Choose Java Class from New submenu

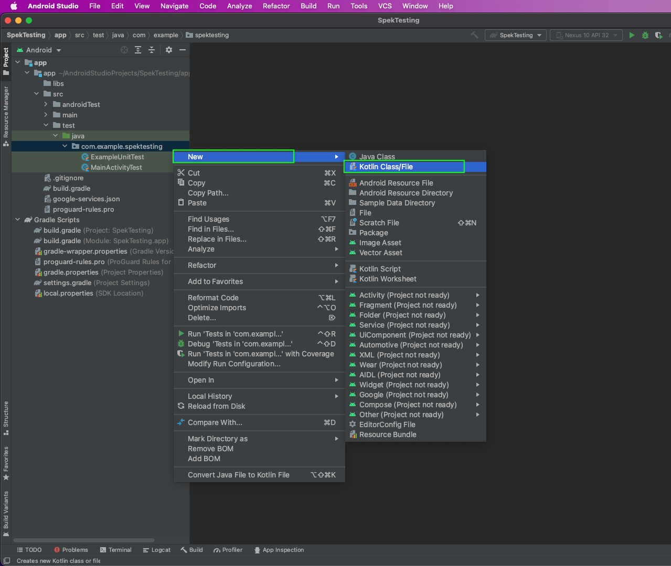pyautogui.click(x=415, y=156)
